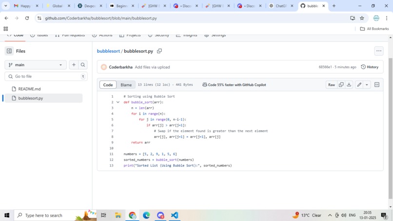Open All Bookmarks folder
Image resolution: width=393 pixels, height=221 pixels.
coord(374,29)
